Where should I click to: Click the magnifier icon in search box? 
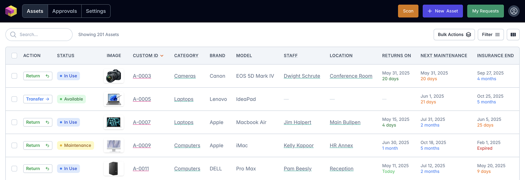click(13, 35)
